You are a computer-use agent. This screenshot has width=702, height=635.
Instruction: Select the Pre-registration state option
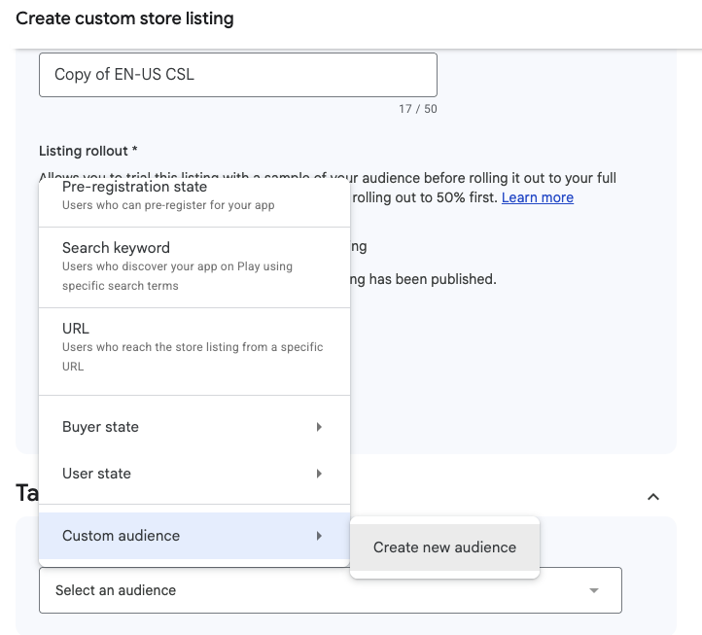tap(194, 201)
